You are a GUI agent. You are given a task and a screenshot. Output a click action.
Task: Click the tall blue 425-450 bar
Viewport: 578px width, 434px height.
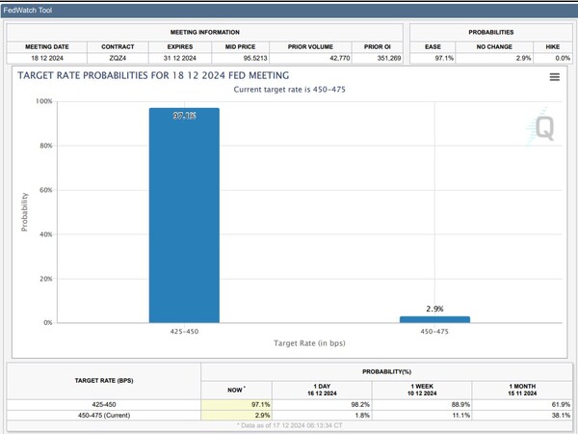184,215
